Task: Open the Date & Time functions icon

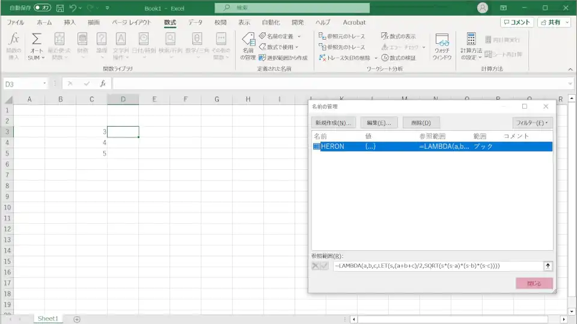Action: tap(144, 39)
